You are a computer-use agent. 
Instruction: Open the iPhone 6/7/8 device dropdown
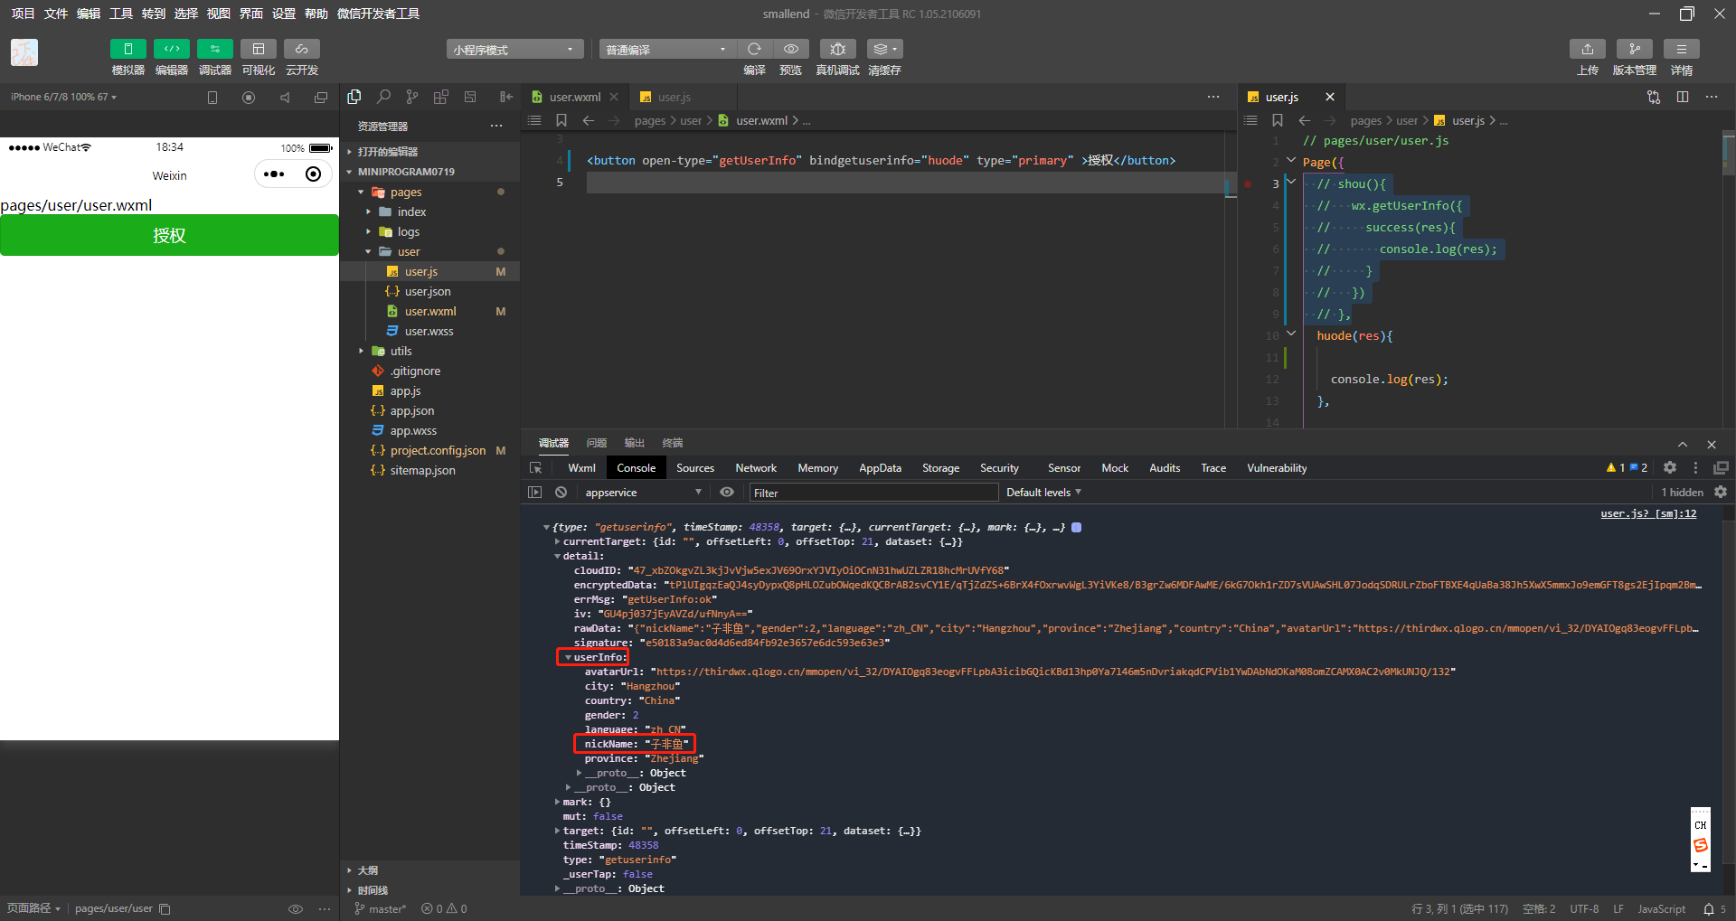click(63, 97)
